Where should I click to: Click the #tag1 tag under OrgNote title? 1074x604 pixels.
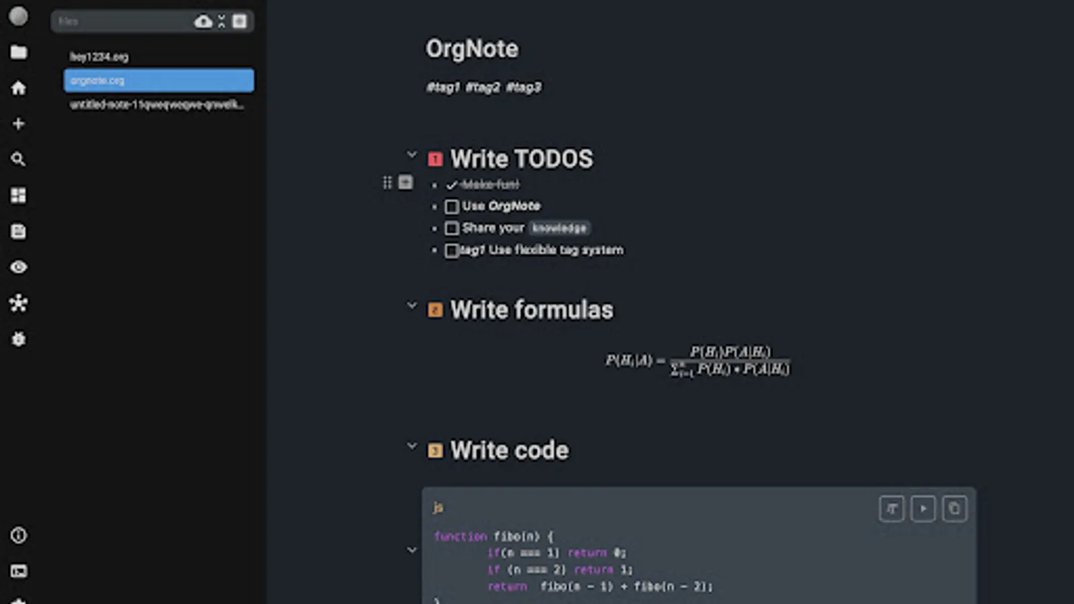tap(442, 87)
